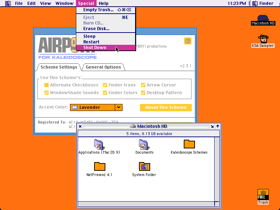Image resolution: width=280 pixels, height=210 pixels.
Task: Click the yellow help question mark icon
Action: (188, 41)
